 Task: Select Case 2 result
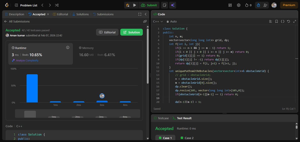[187, 138]
